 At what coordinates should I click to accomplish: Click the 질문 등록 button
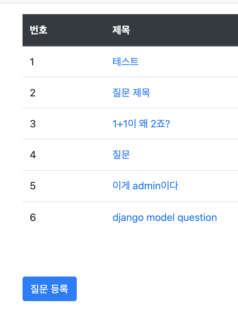50,289
